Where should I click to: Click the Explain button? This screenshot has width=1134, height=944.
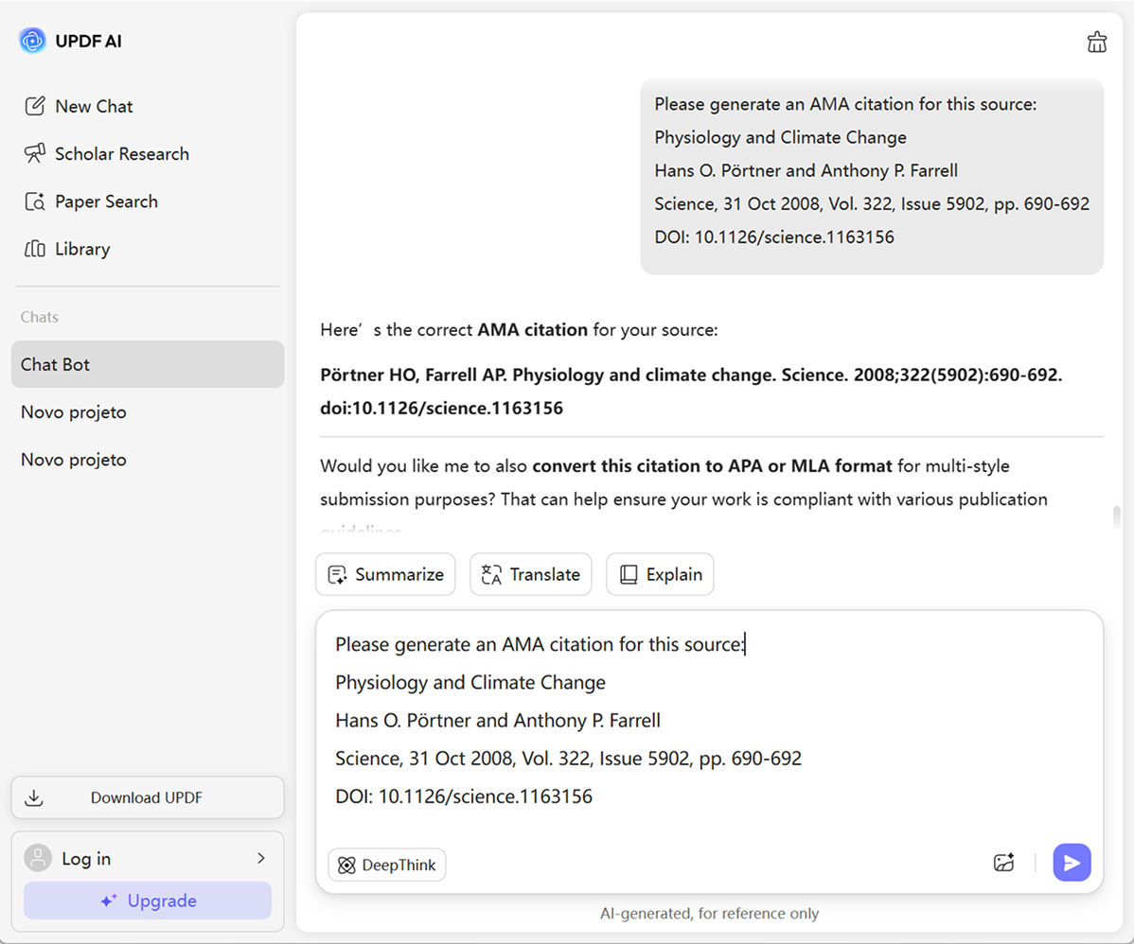pyautogui.click(x=660, y=574)
